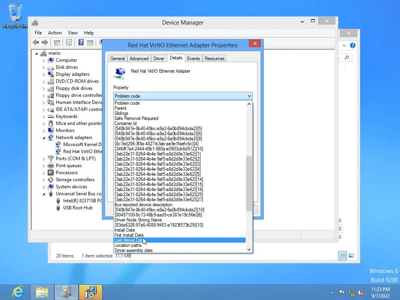
Task: Click the Help question-mark toolbar icon
Action: pyautogui.click(x=81, y=42)
